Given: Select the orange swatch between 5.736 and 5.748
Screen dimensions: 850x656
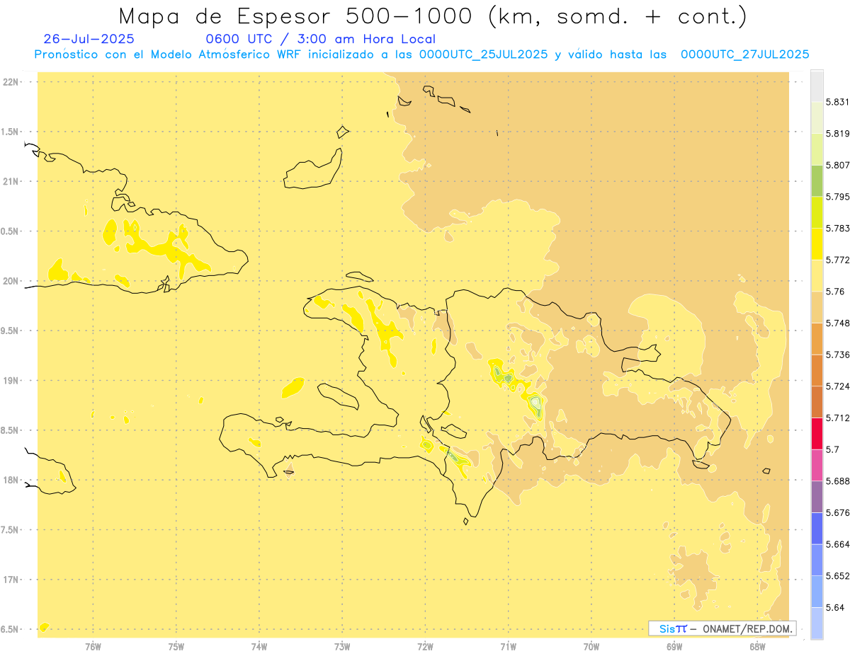Looking at the screenshot, I should (x=817, y=338).
